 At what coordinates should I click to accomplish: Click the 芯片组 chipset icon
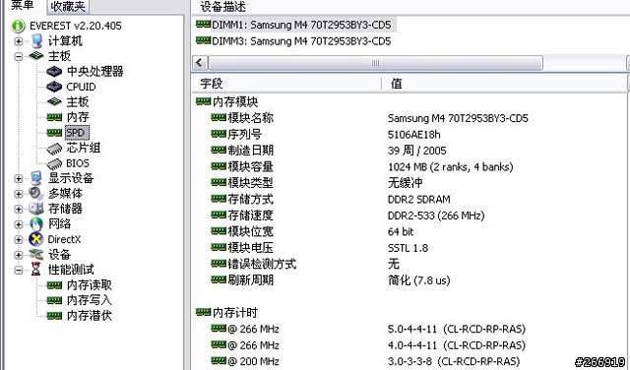click(x=54, y=149)
